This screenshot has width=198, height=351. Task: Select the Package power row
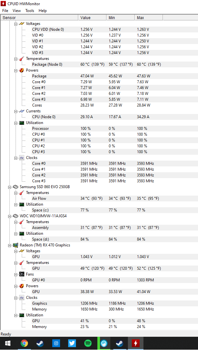click(x=39, y=76)
